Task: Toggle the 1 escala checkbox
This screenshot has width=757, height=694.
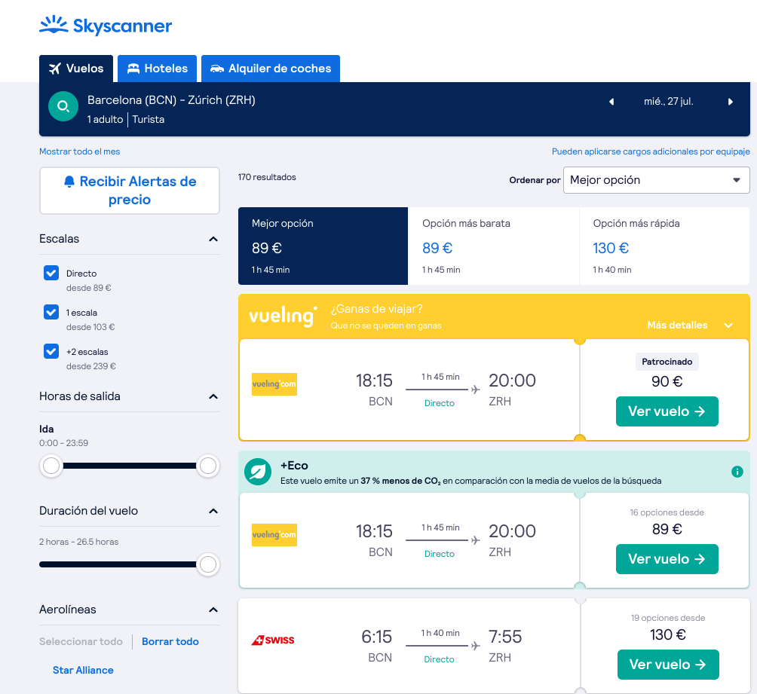Action: tap(51, 312)
